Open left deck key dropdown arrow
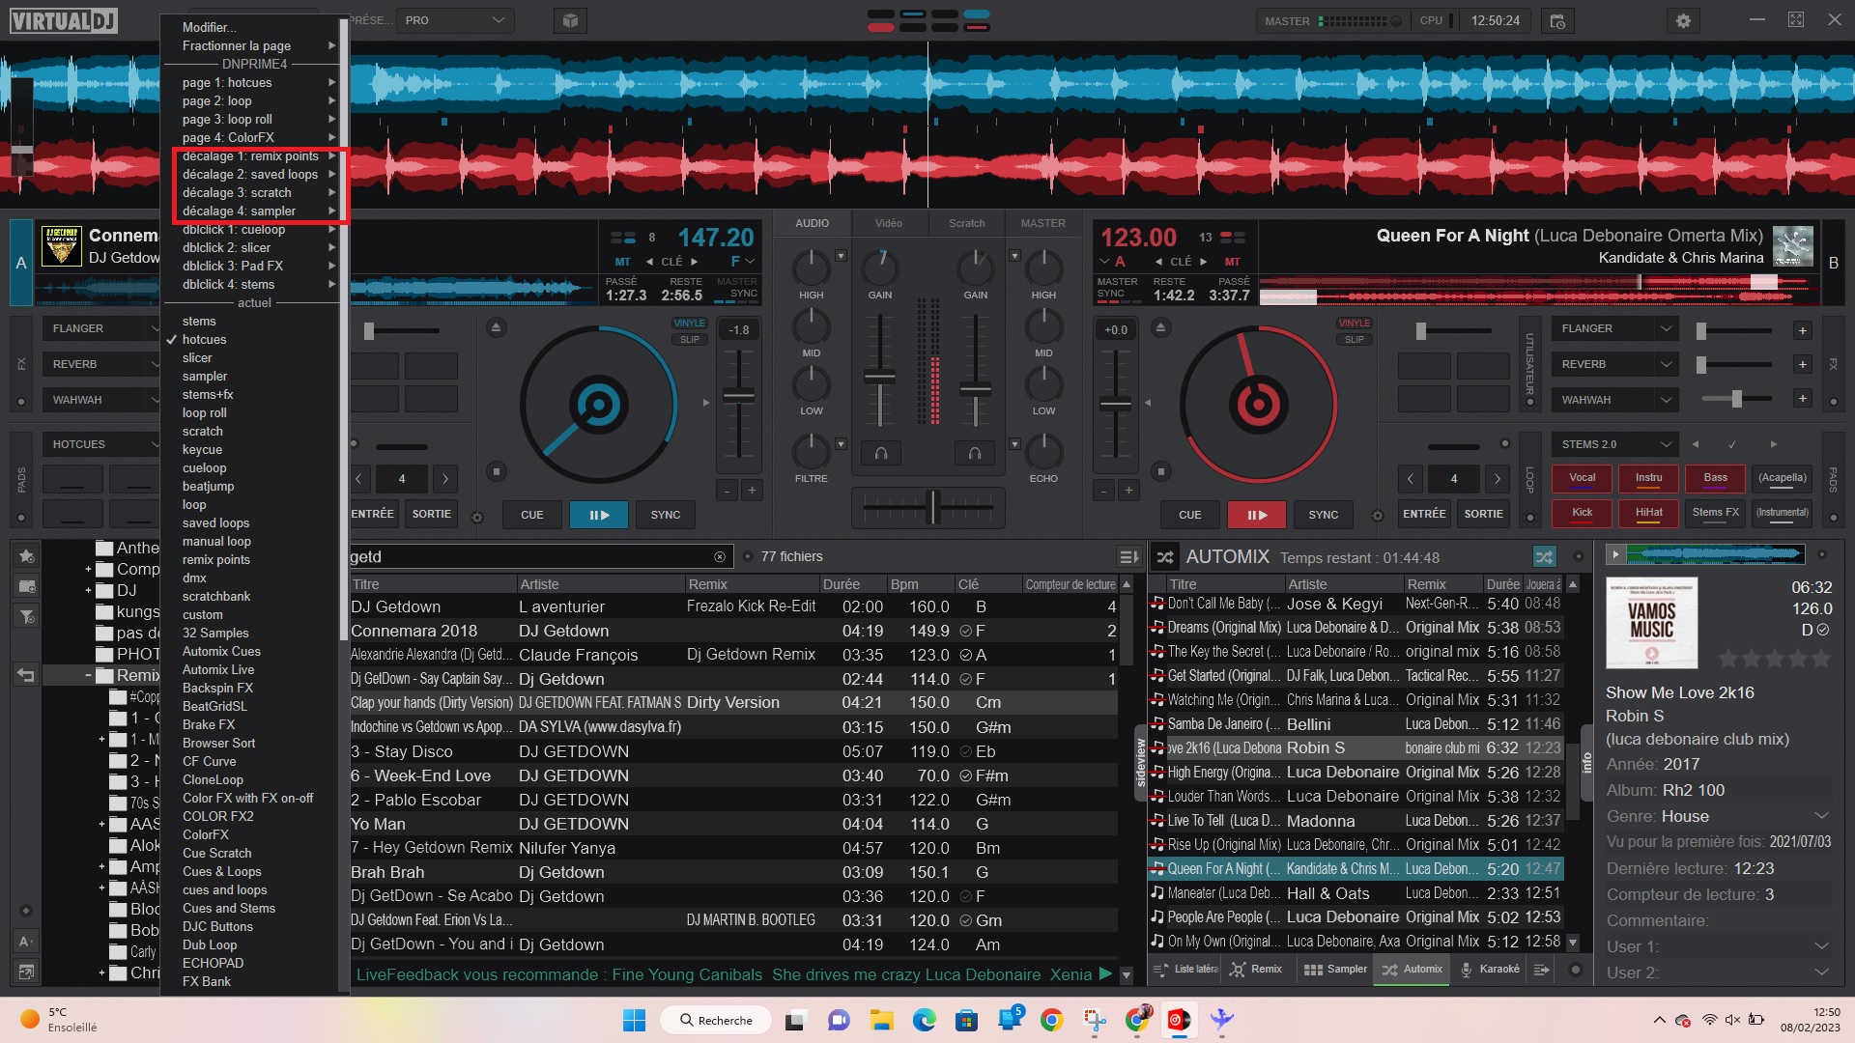Image resolution: width=1855 pixels, height=1043 pixels. pos(750,262)
